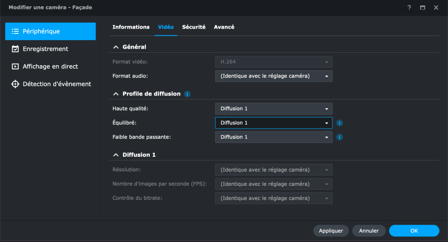
Task: Click info icon beside Profile de diffusion
Action: click(x=187, y=94)
